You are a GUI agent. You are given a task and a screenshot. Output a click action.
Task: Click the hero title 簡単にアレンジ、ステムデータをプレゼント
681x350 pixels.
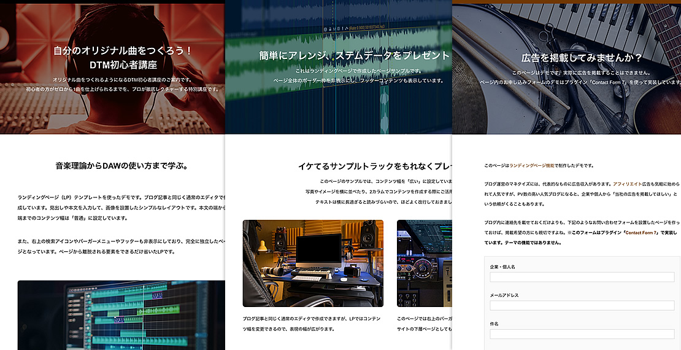(x=355, y=56)
